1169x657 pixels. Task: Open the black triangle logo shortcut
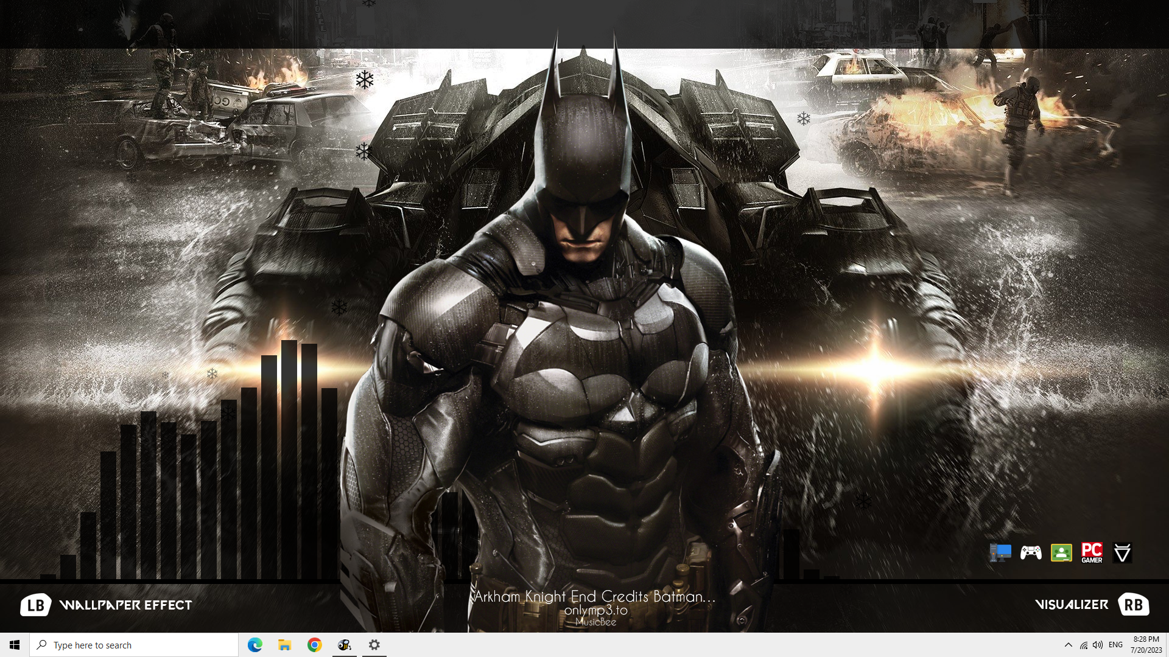pos(1122,553)
